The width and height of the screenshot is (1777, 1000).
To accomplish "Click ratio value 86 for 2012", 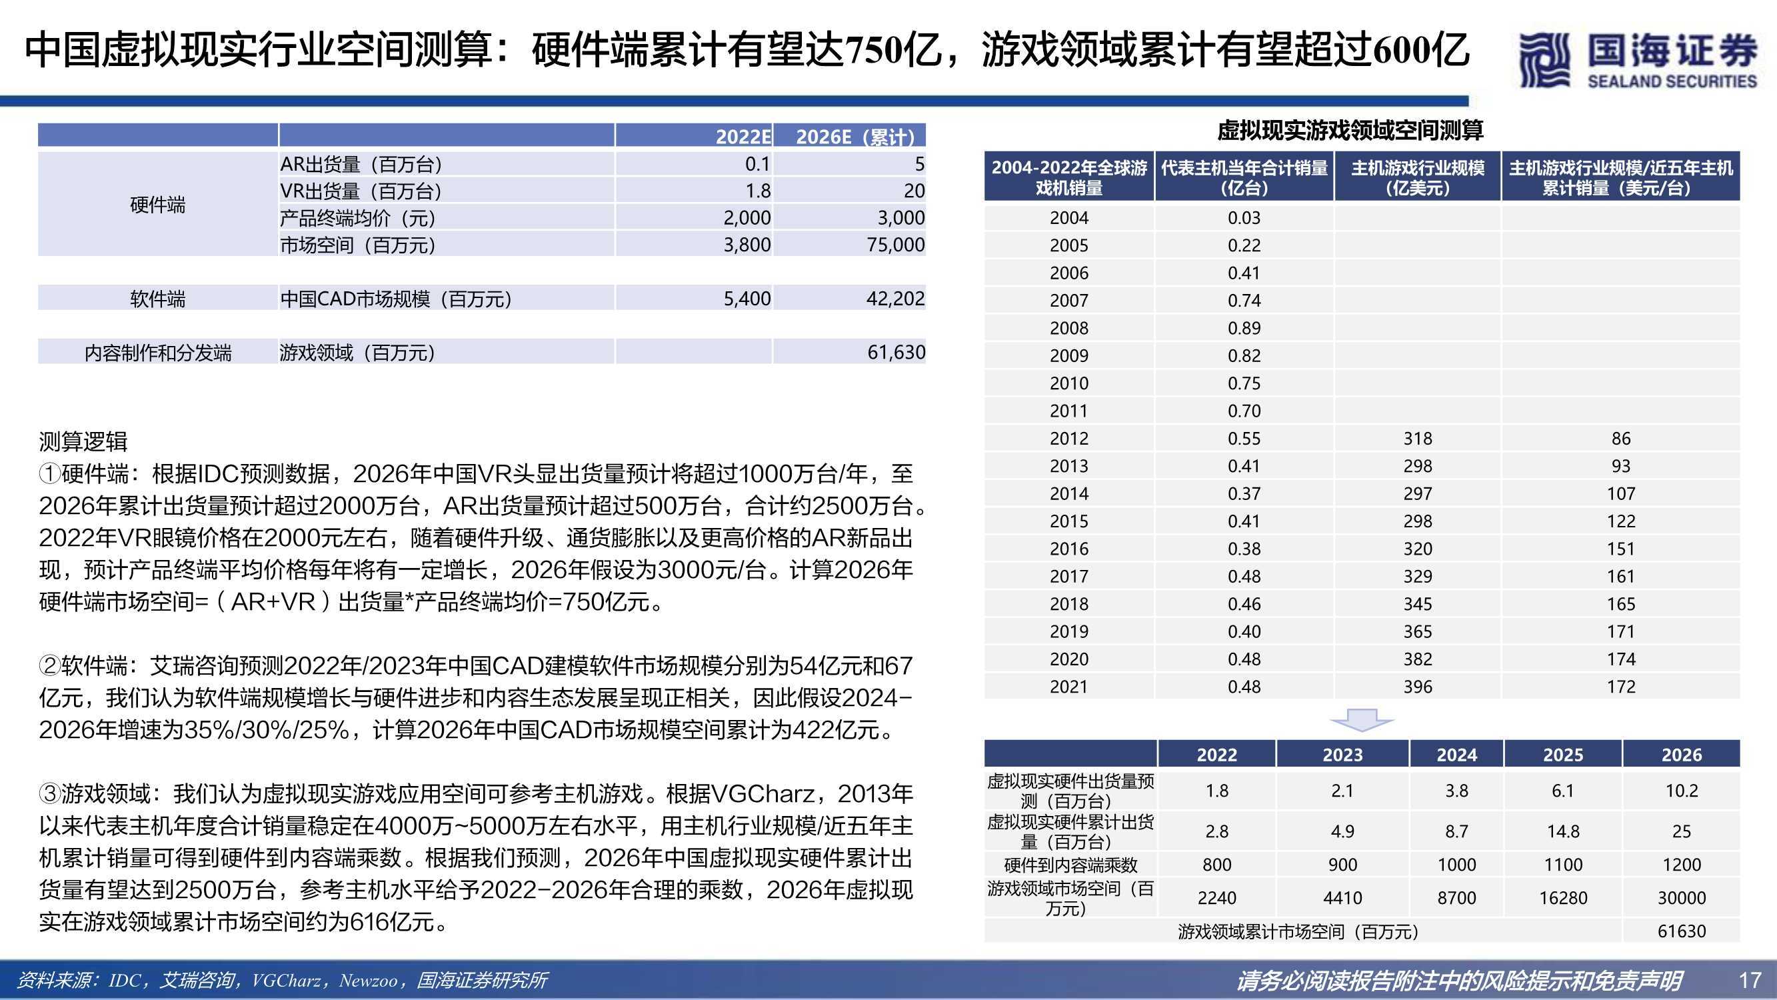I will tap(1621, 439).
